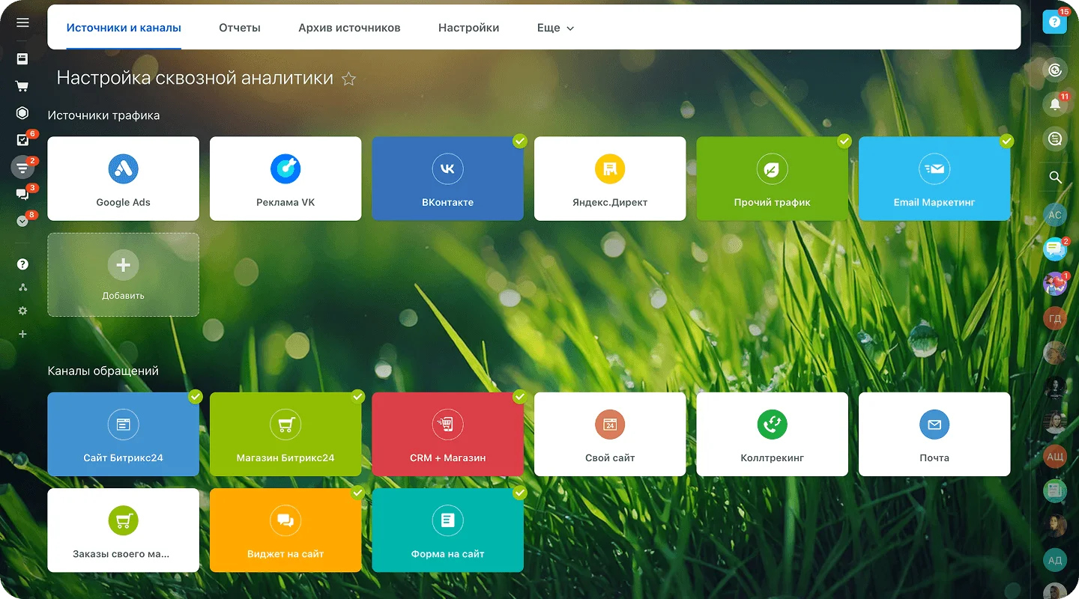Open the Google Ads traffic source
The width and height of the screenshot is (1079, 599).
[x=123, y=178]
